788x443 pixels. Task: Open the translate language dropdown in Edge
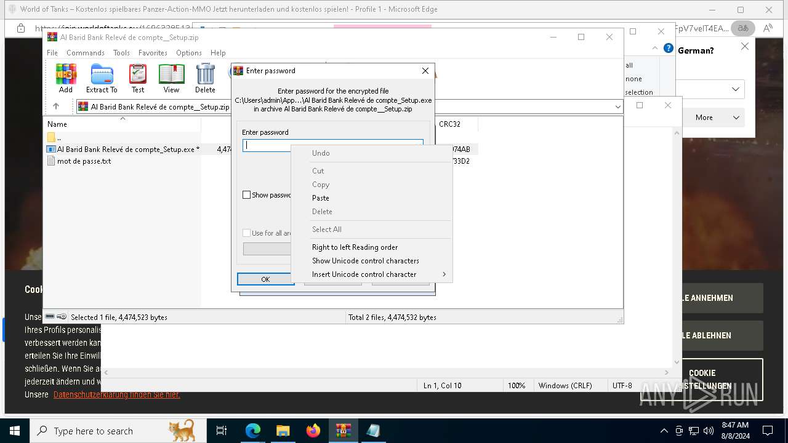(736, 89)
